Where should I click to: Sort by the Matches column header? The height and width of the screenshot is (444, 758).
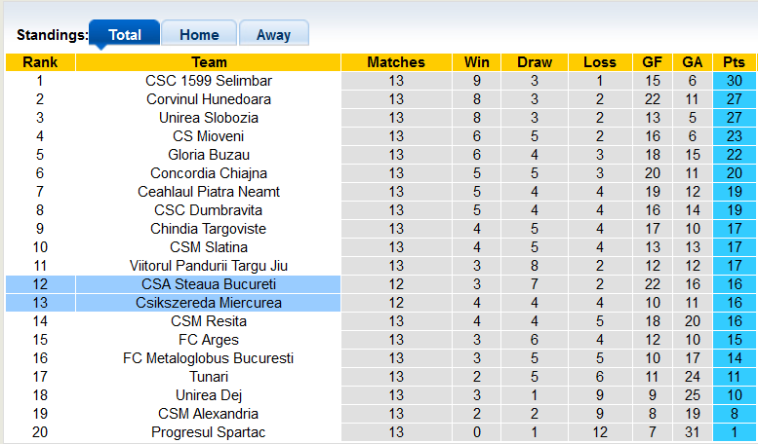tap(396, 62)
